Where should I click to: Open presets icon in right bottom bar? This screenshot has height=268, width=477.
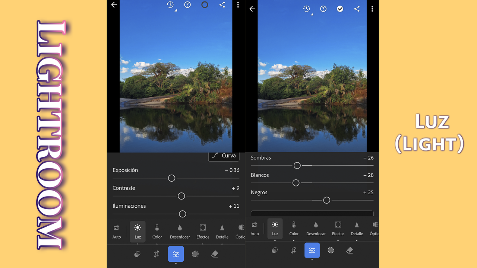tap(275, 250)
